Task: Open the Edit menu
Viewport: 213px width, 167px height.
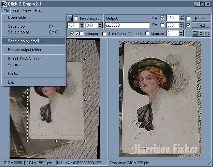Action: click(16, 11)
